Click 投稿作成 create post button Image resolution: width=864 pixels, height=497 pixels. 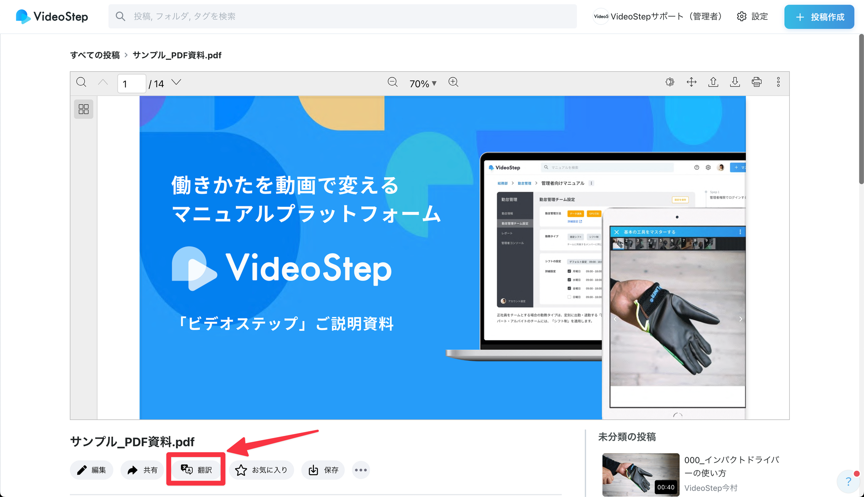[x=819, y=17]
